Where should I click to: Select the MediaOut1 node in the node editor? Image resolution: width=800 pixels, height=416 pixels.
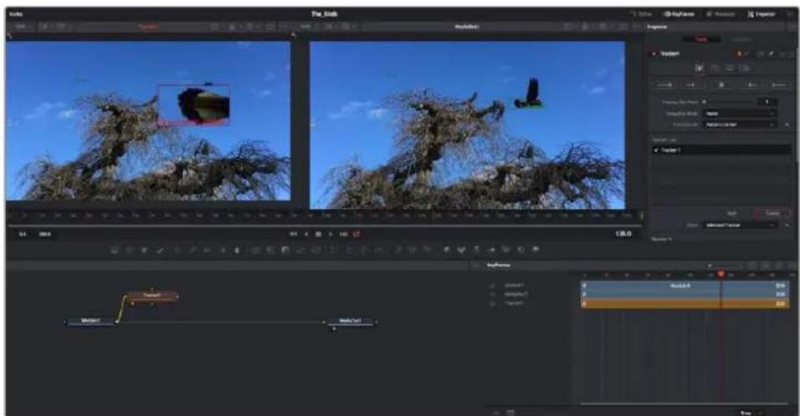(351, 322)
